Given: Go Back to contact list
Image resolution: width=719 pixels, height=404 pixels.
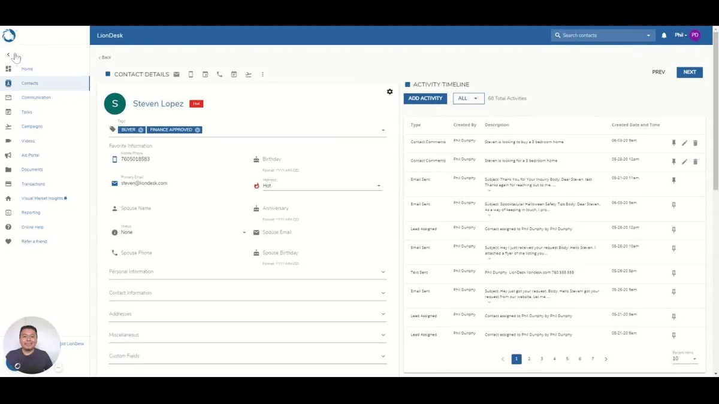Looking at the screenshot, I should click(105, 57).
